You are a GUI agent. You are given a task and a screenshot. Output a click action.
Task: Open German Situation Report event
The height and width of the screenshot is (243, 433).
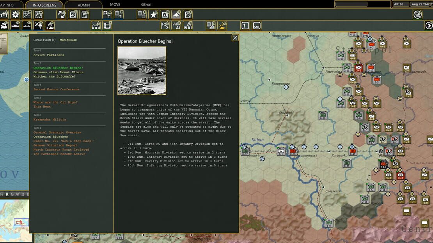[55, 145]
